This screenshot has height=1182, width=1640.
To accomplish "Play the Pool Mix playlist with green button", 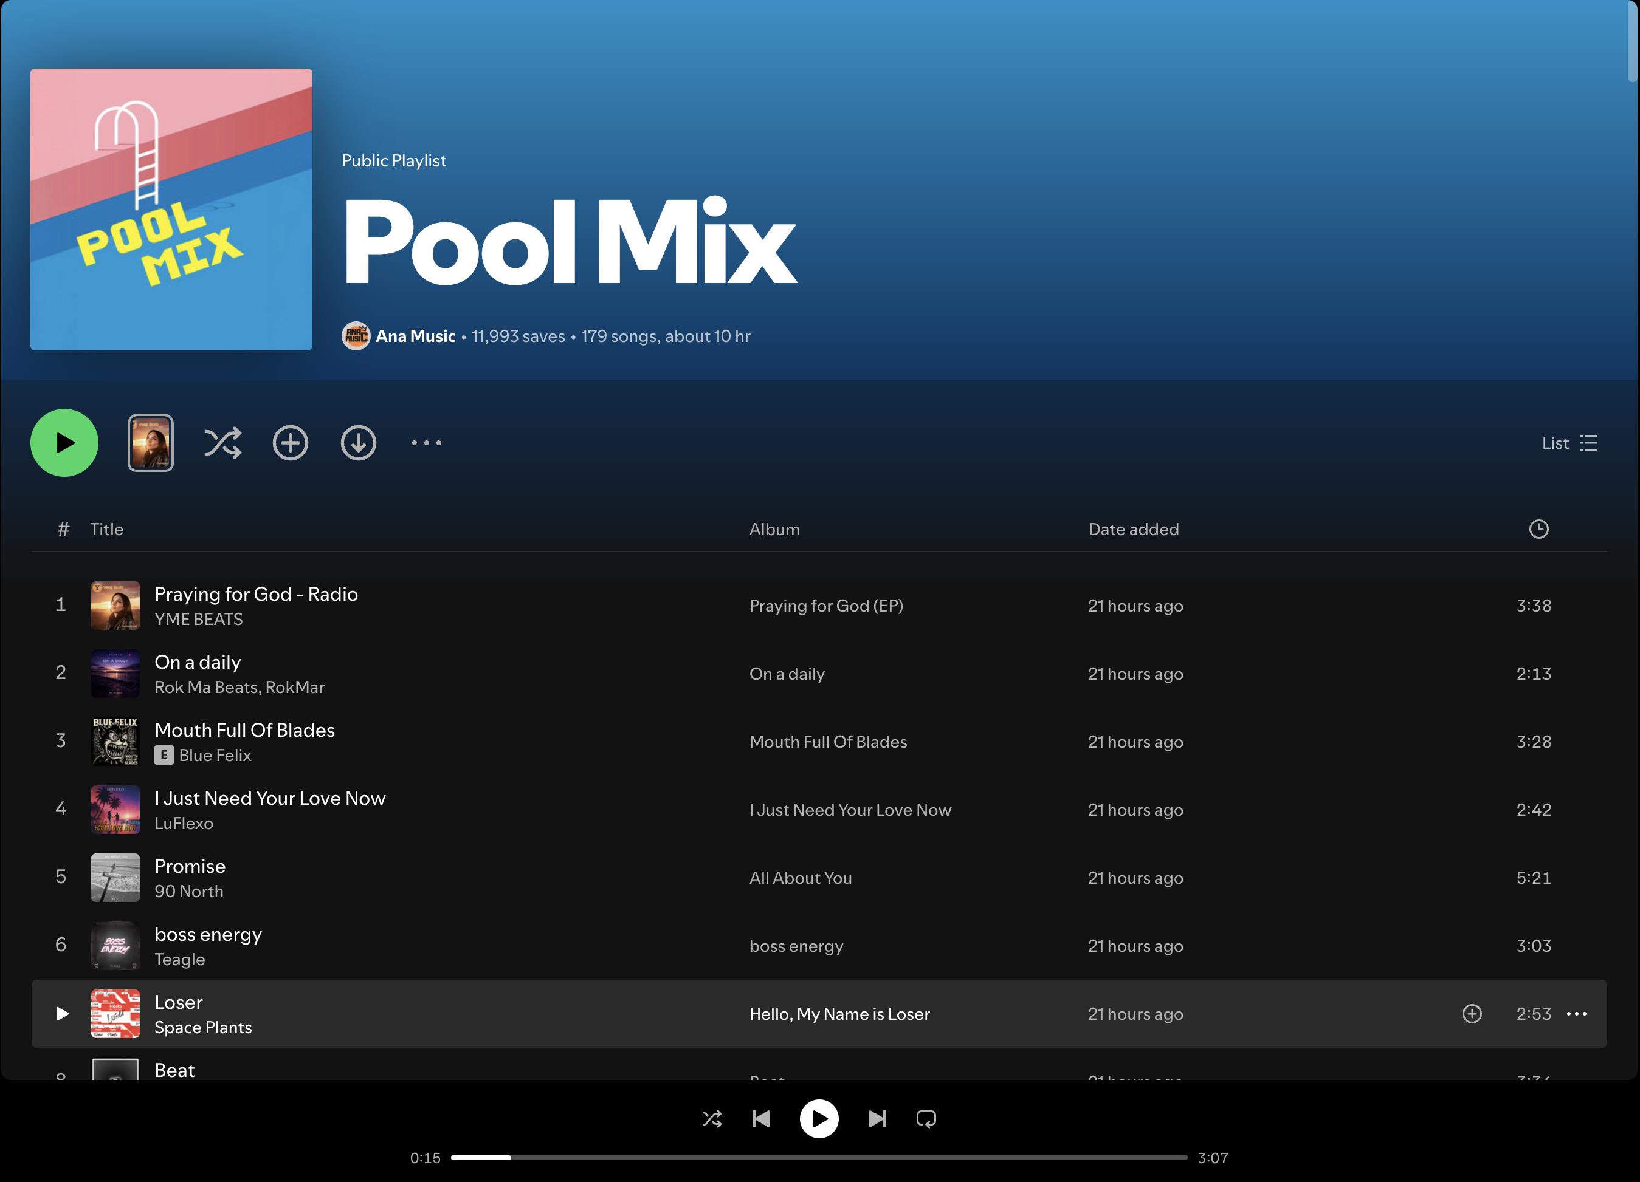I will tap(64, 443).
